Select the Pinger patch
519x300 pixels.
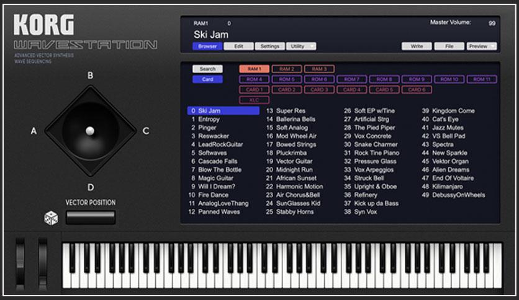[207, 128]
